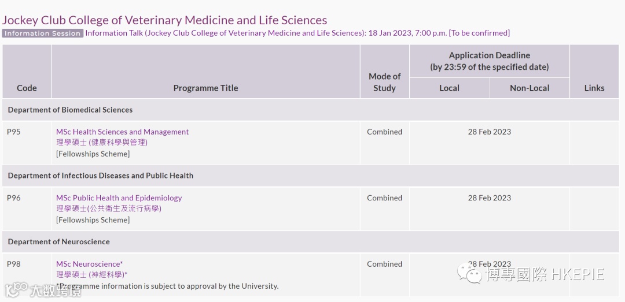Click the Mode of Study column header
Image resolution: width=625 pixels, height=302 pixels.
click(x=384, y=82)
